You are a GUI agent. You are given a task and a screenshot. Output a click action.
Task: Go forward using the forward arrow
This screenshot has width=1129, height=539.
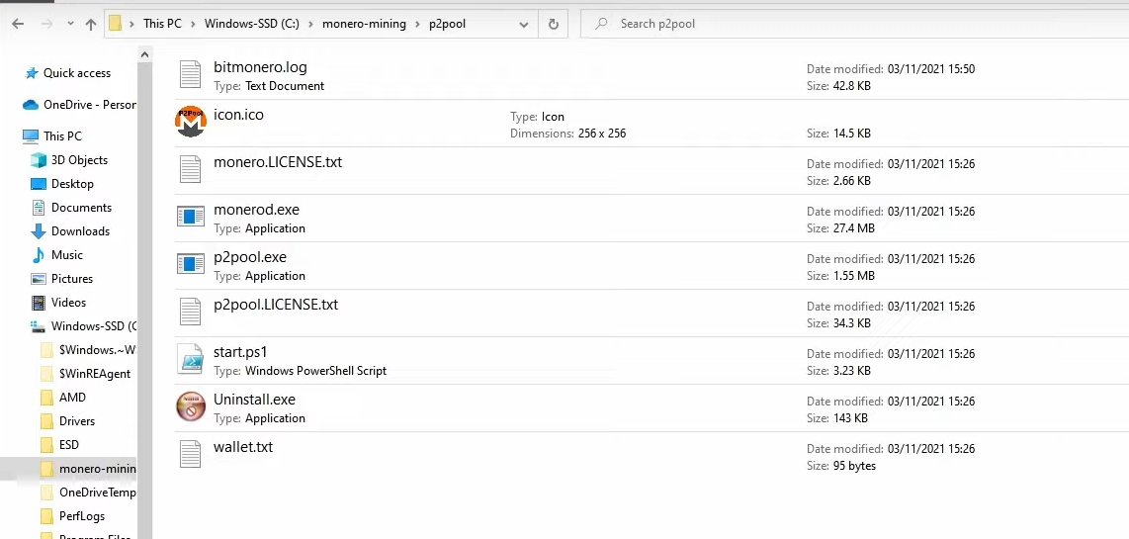(46, 24)
